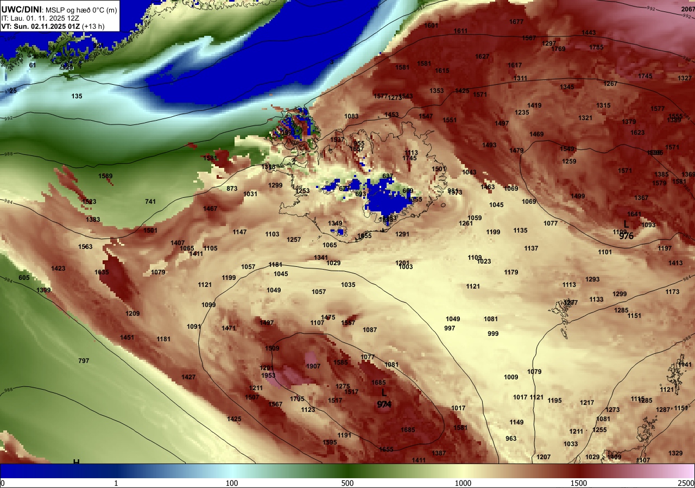Click the 963 height value

click(511, 439)
